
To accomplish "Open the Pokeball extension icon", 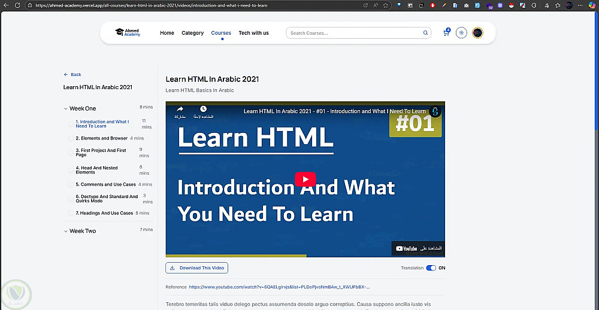I will tap(512, 5).
